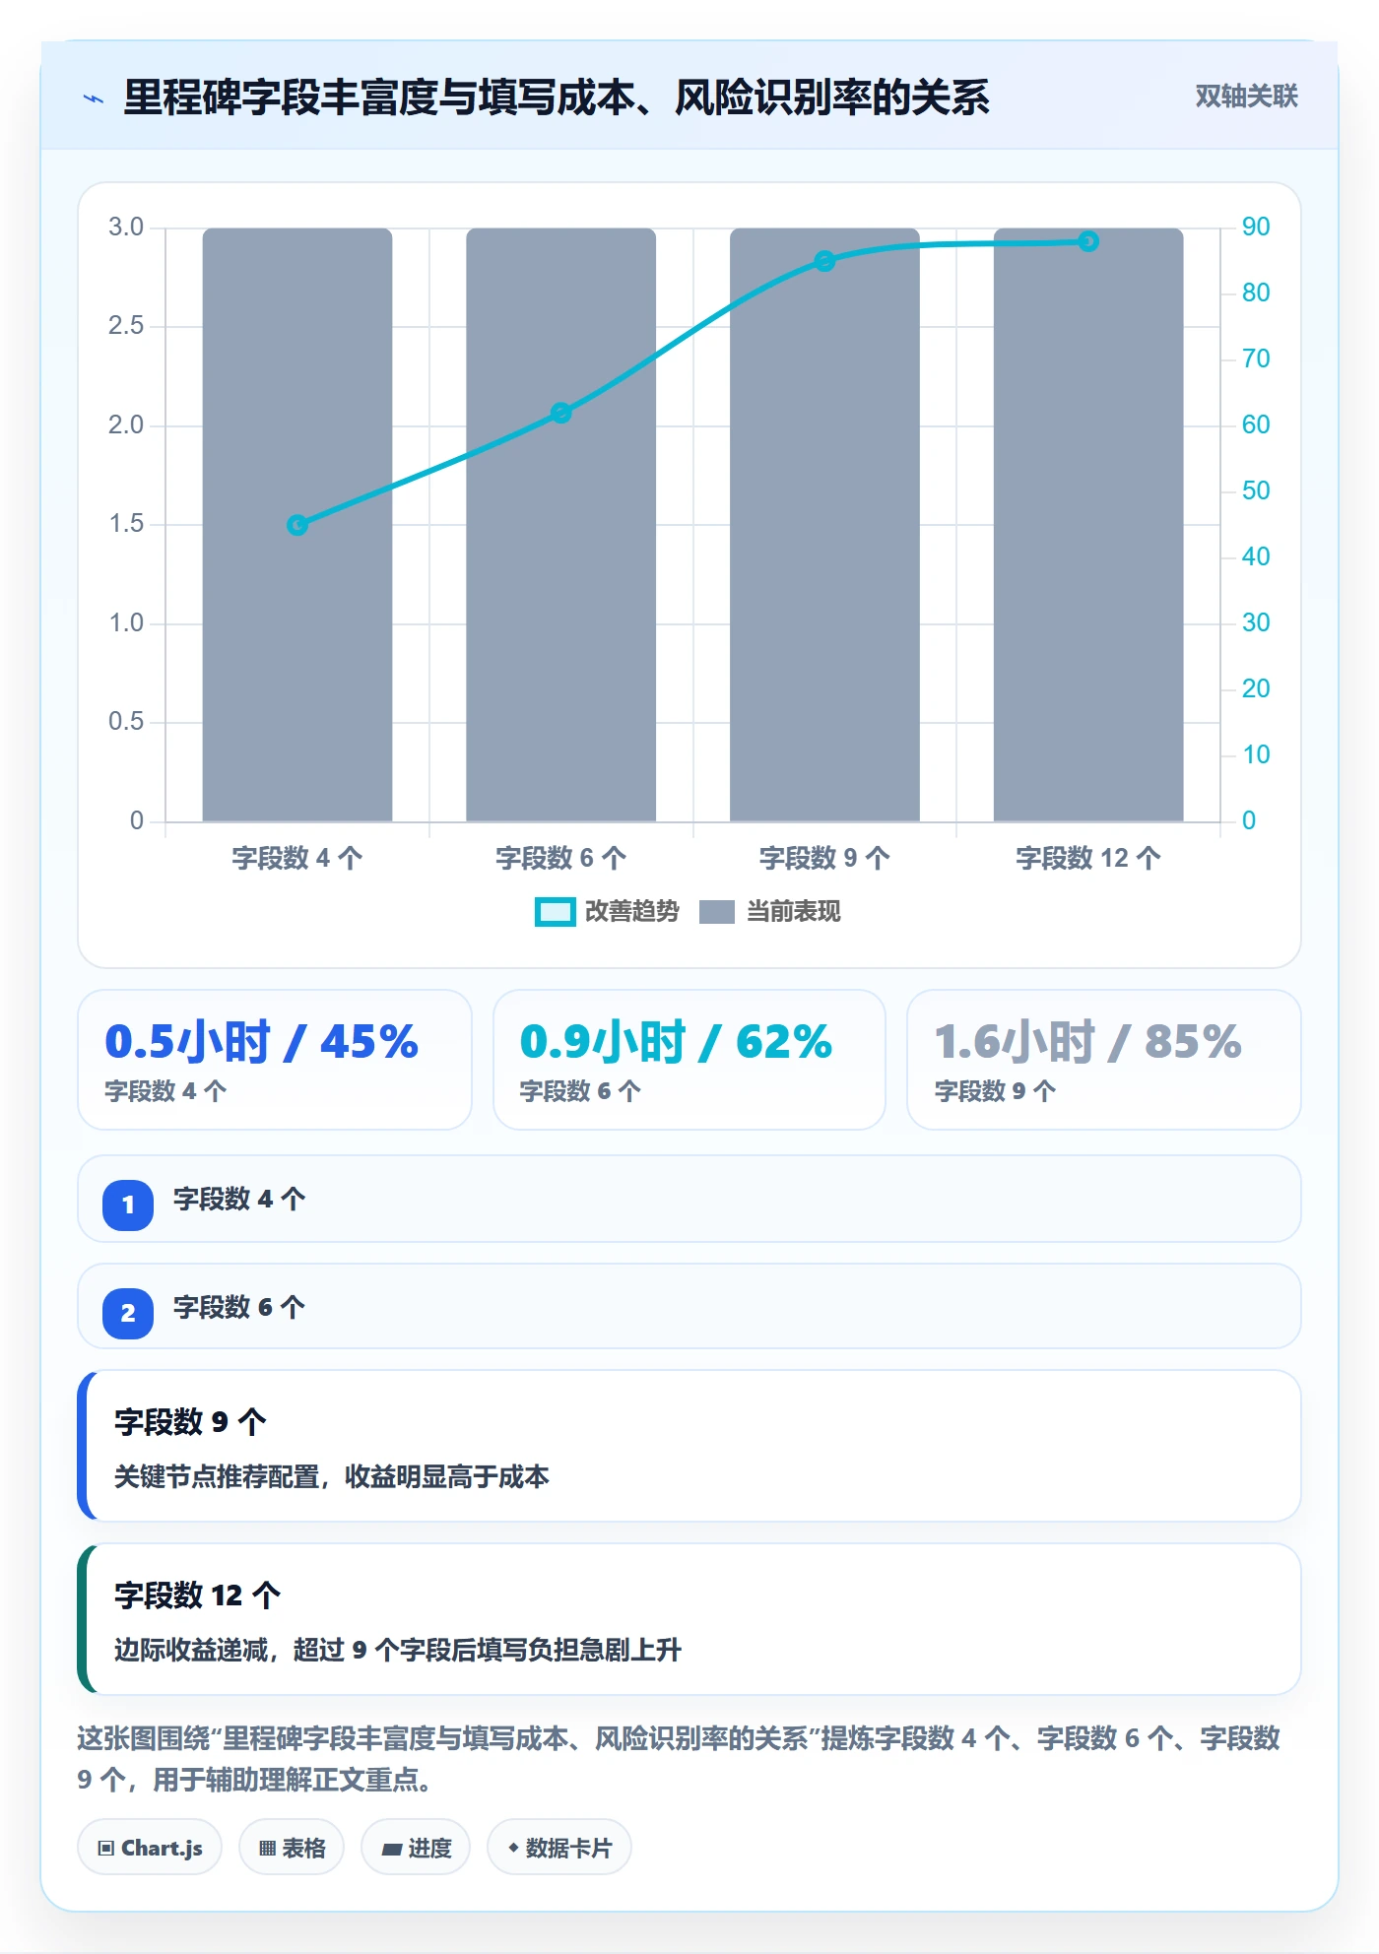
Task: Click the left axis value 3.0
Action: [x=126, y=227]
